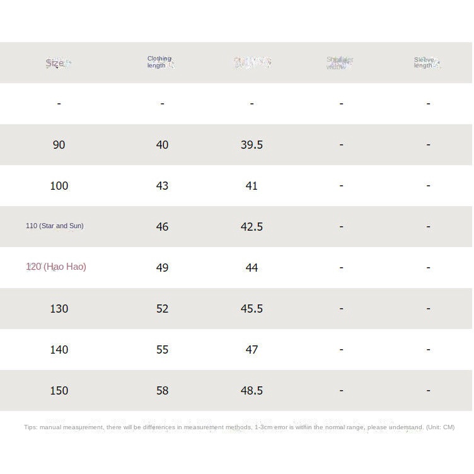
Task: Click the Shoulder width column header
Action: [339, 63]
